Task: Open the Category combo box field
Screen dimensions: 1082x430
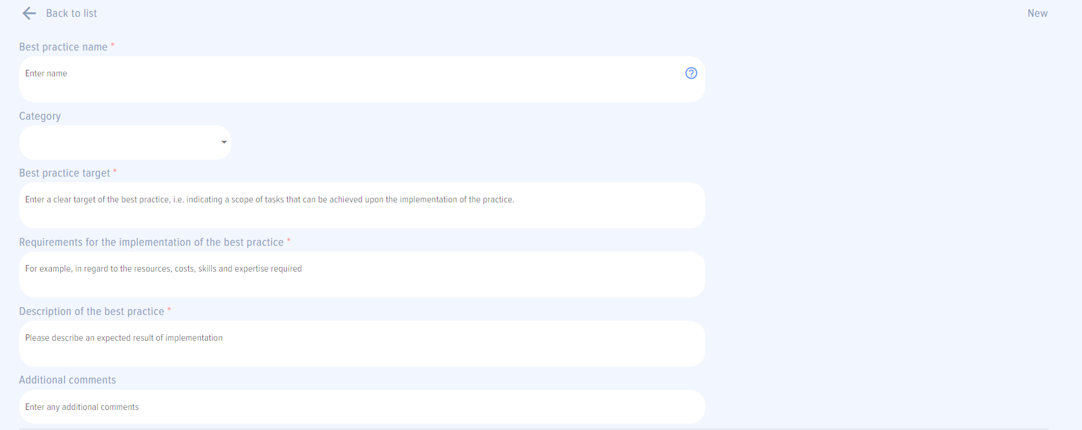Action: (120, 142)
